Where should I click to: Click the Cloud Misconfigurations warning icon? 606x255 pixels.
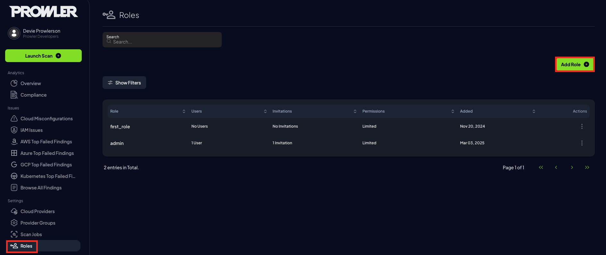[14, 118]
